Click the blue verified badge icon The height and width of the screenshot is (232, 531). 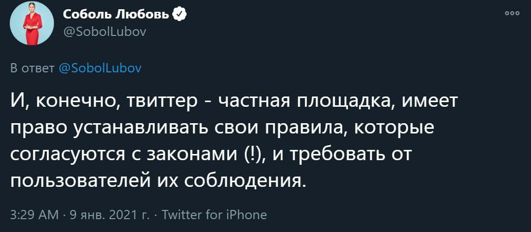(x=179, y=15)
